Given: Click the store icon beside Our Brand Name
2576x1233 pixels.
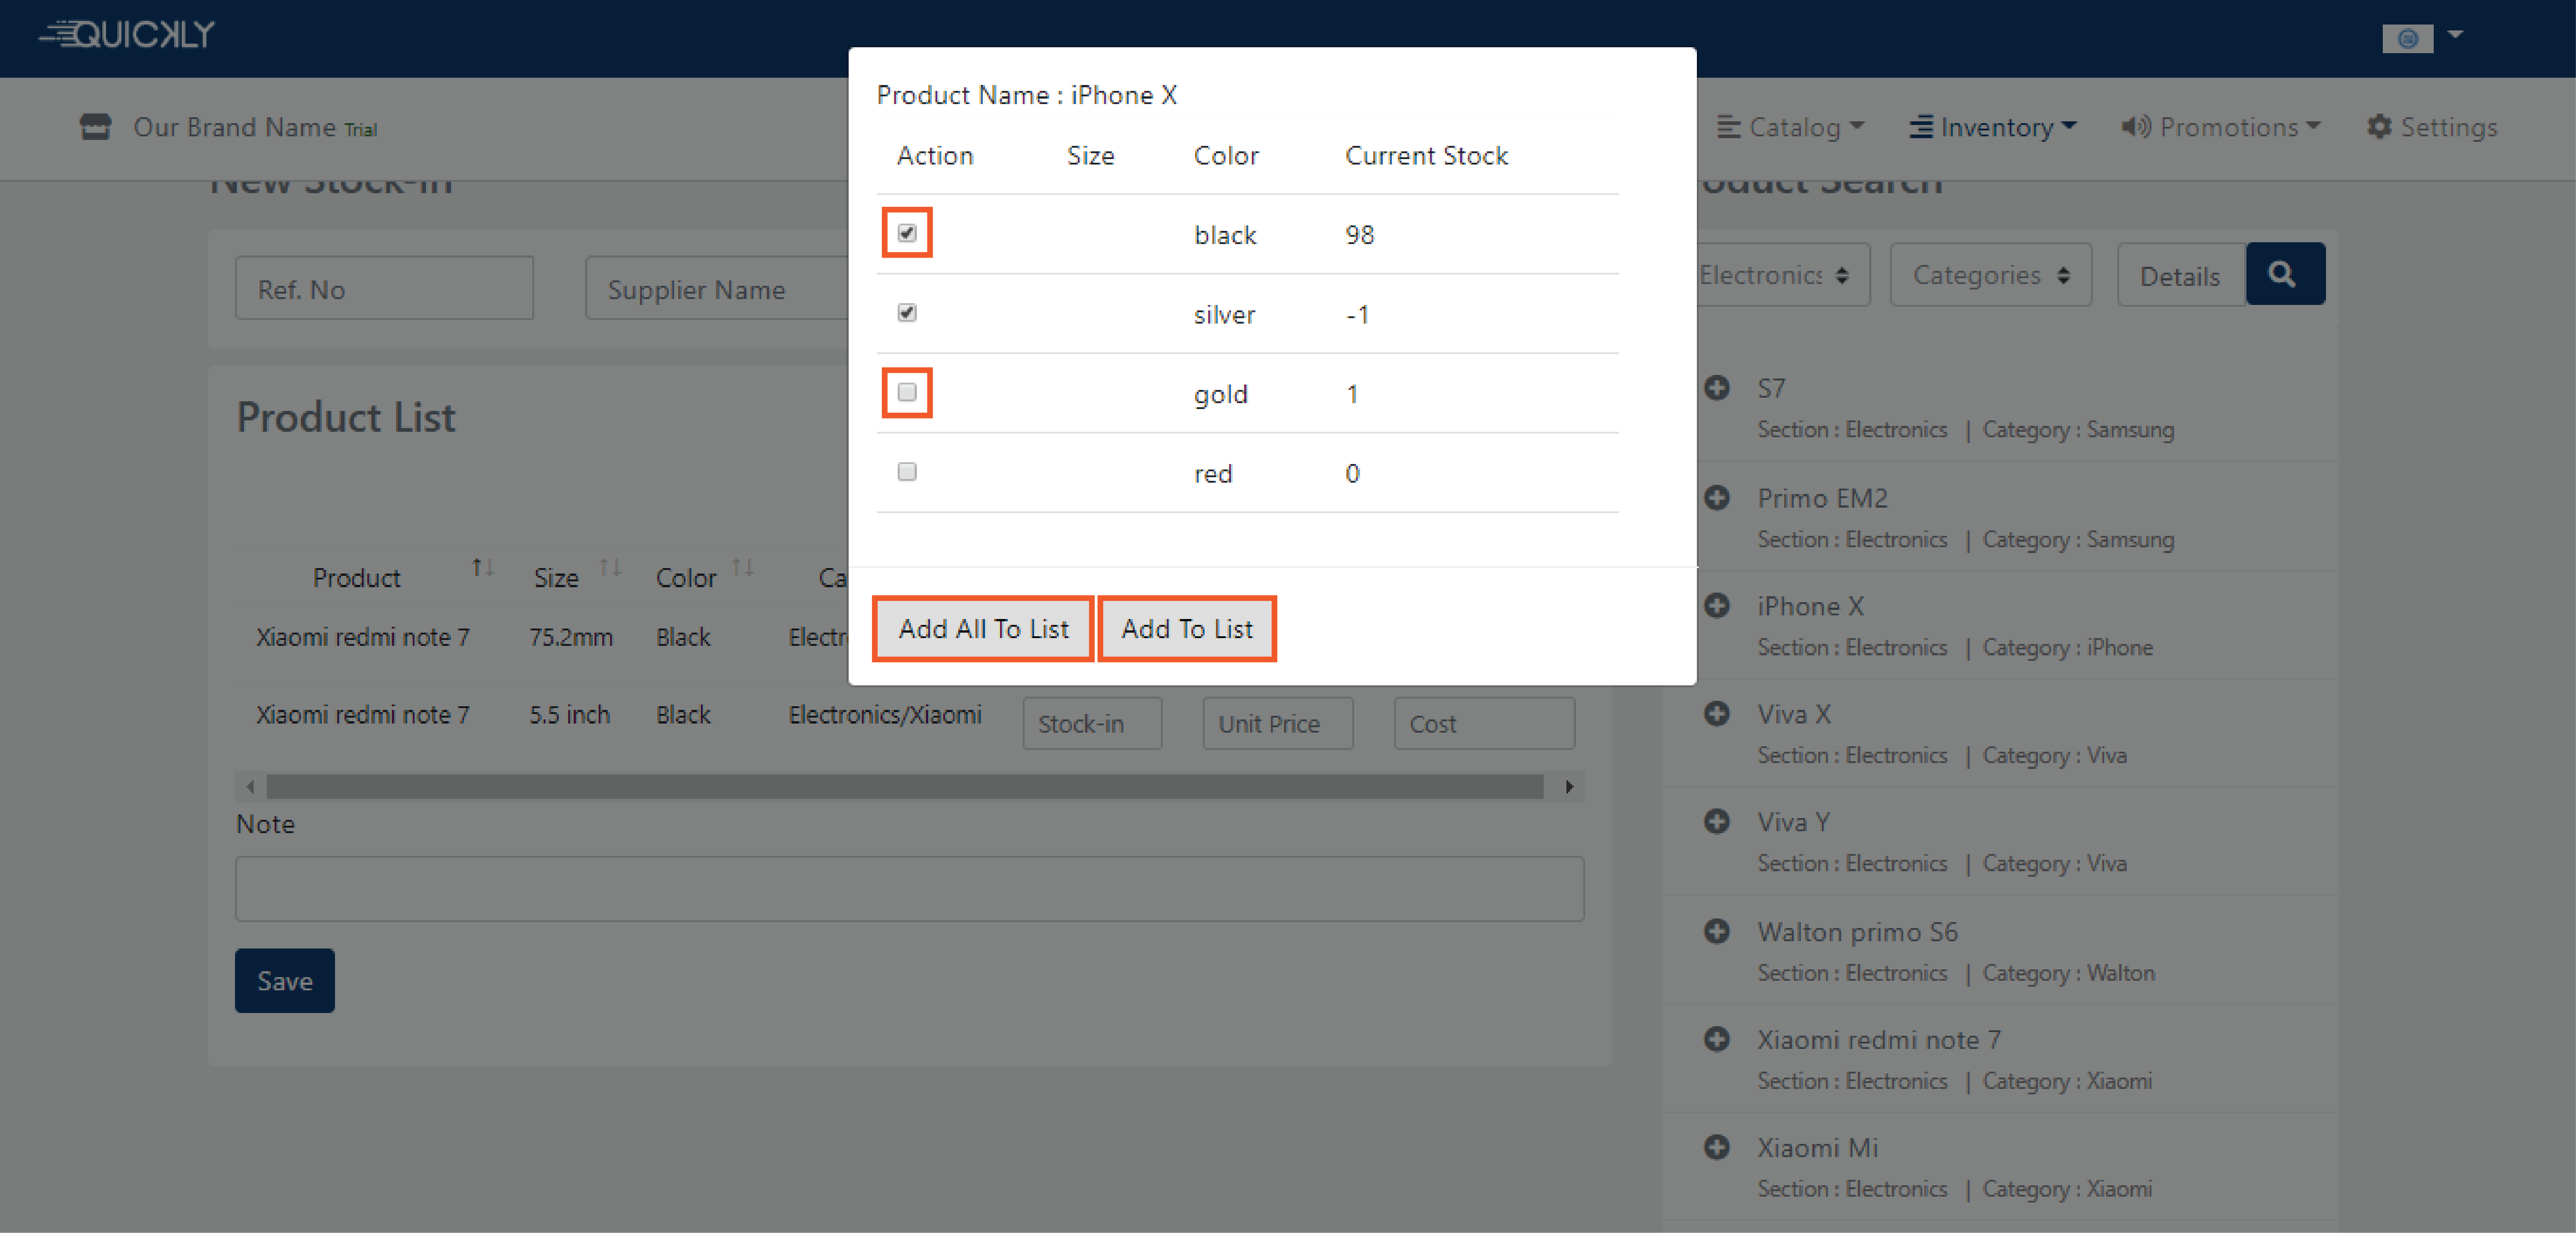Looking at the screenshot, I should [x=95, y=127].
